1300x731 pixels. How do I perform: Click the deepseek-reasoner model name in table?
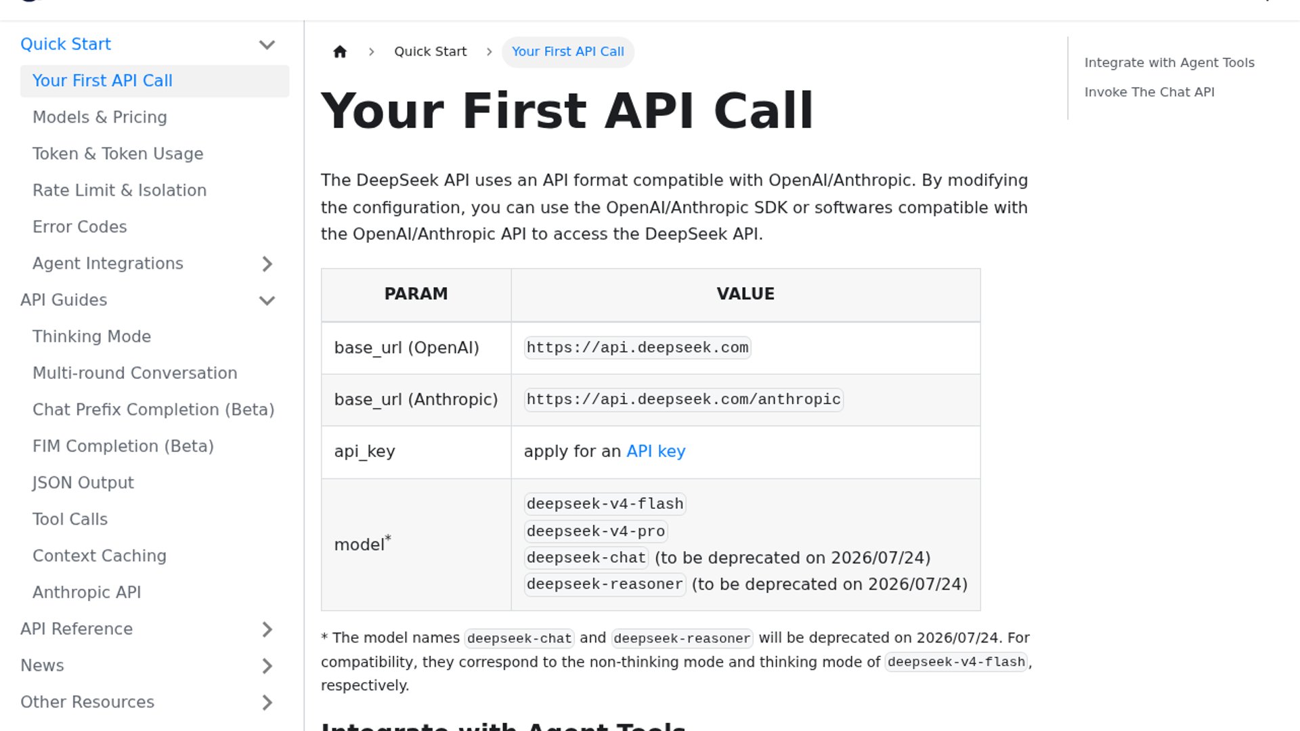click(605, 584)
